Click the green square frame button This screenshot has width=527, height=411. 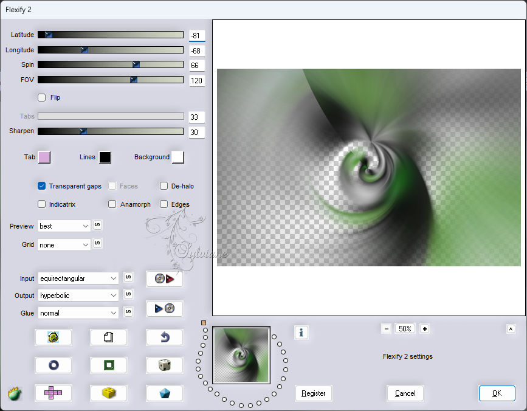109,365
